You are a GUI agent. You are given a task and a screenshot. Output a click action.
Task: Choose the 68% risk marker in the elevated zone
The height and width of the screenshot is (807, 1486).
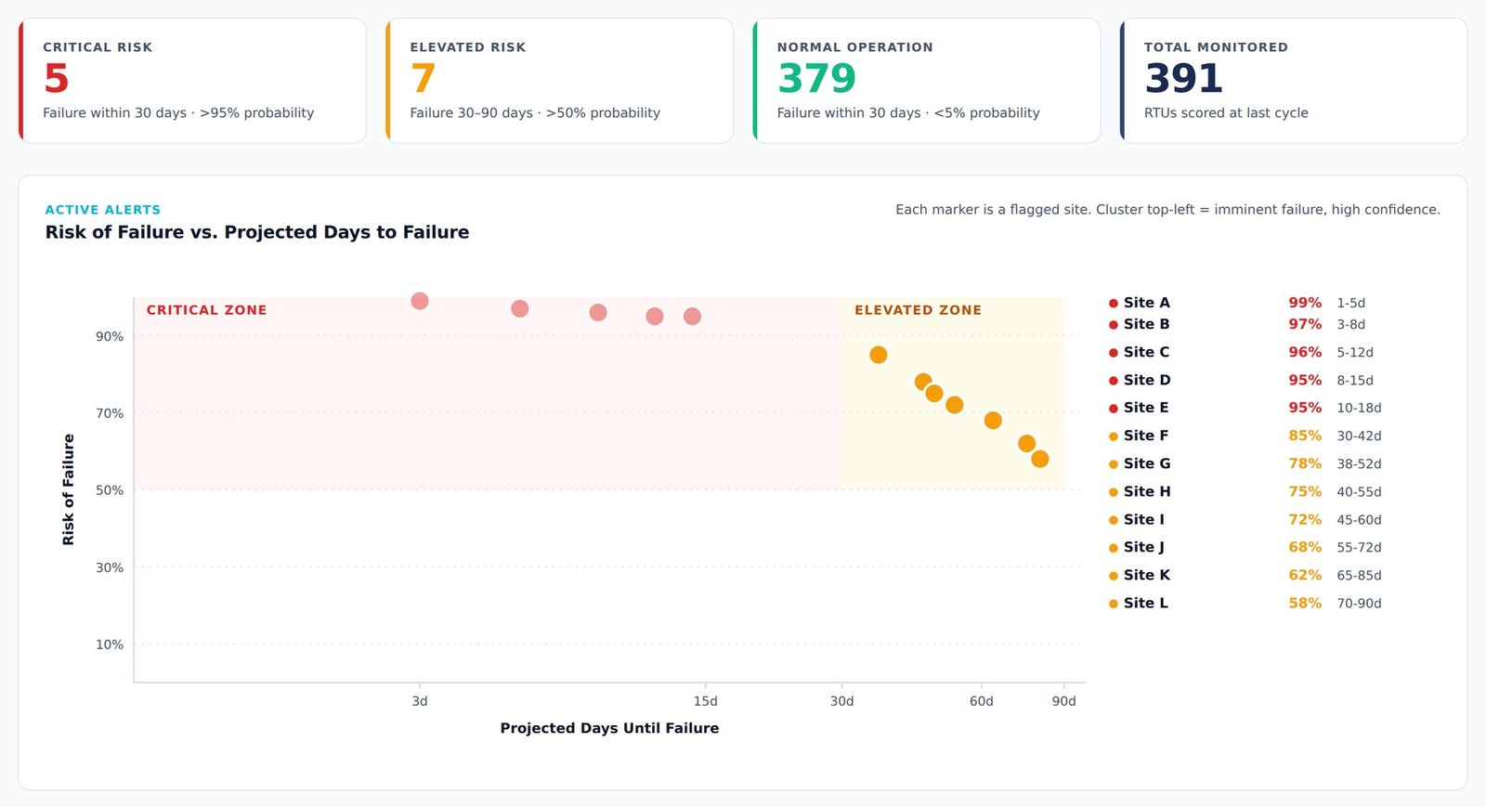point(993,421)
